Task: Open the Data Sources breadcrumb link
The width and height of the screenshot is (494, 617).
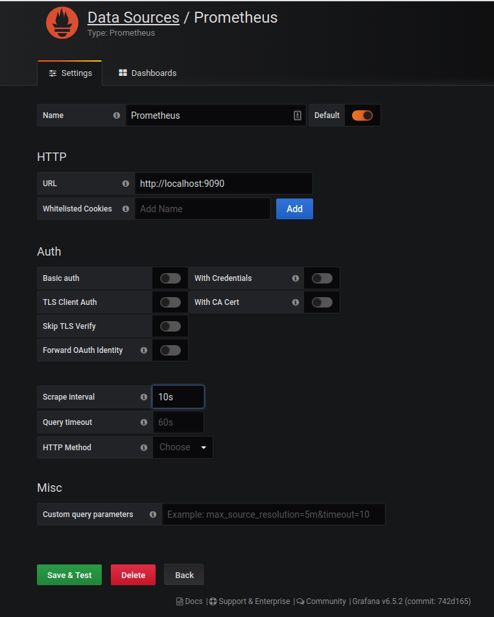Action: coord(134,18)
